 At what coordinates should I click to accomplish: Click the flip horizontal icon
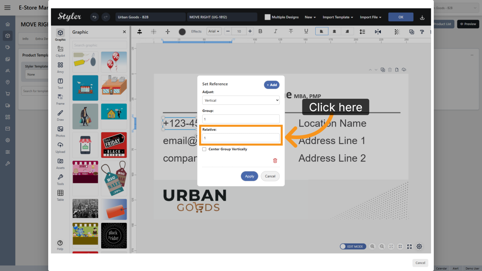378,32
